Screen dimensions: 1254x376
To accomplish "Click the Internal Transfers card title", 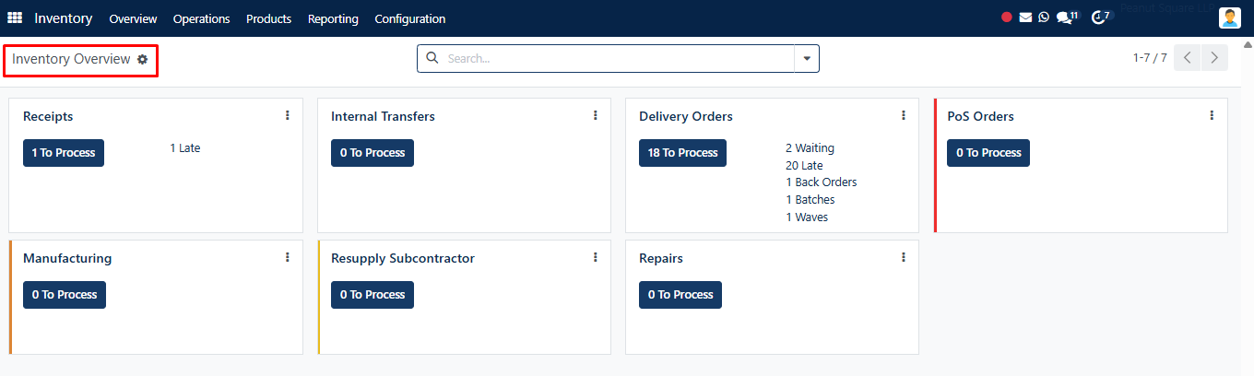I will click(x=383, y=116).
